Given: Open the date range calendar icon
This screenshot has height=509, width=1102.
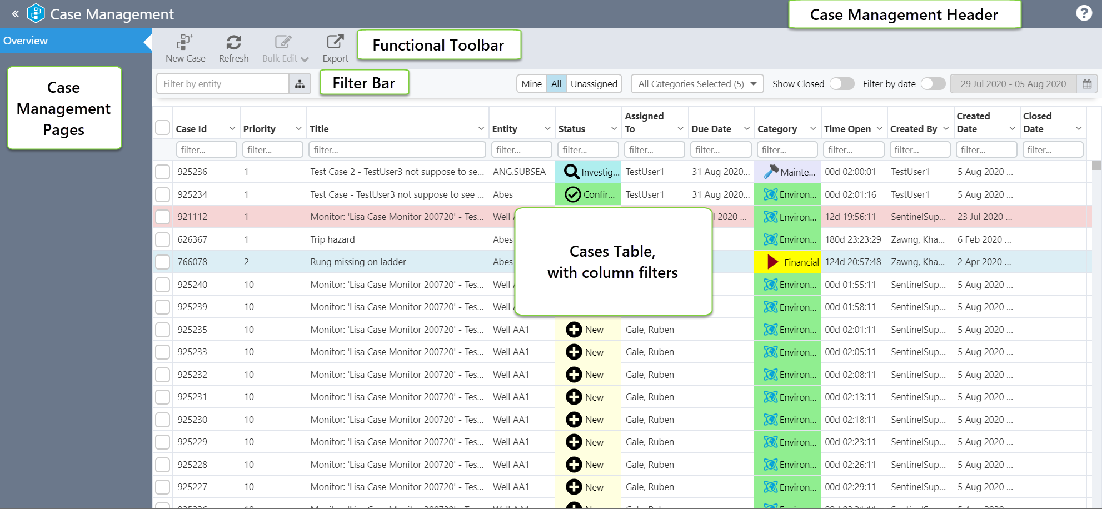Looking at the screenshot, I should (x=1086, y=84).
